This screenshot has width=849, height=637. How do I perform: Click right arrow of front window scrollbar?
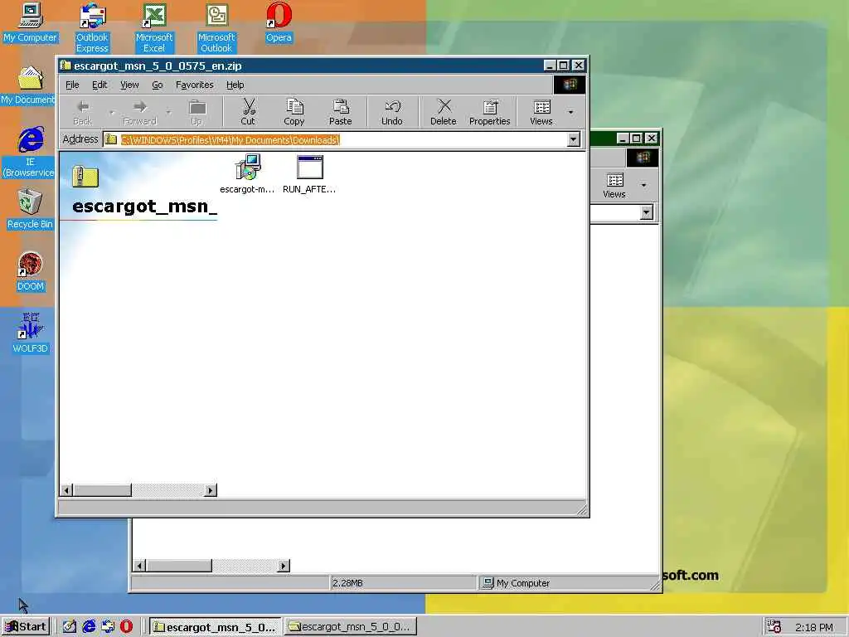point(211,490)
